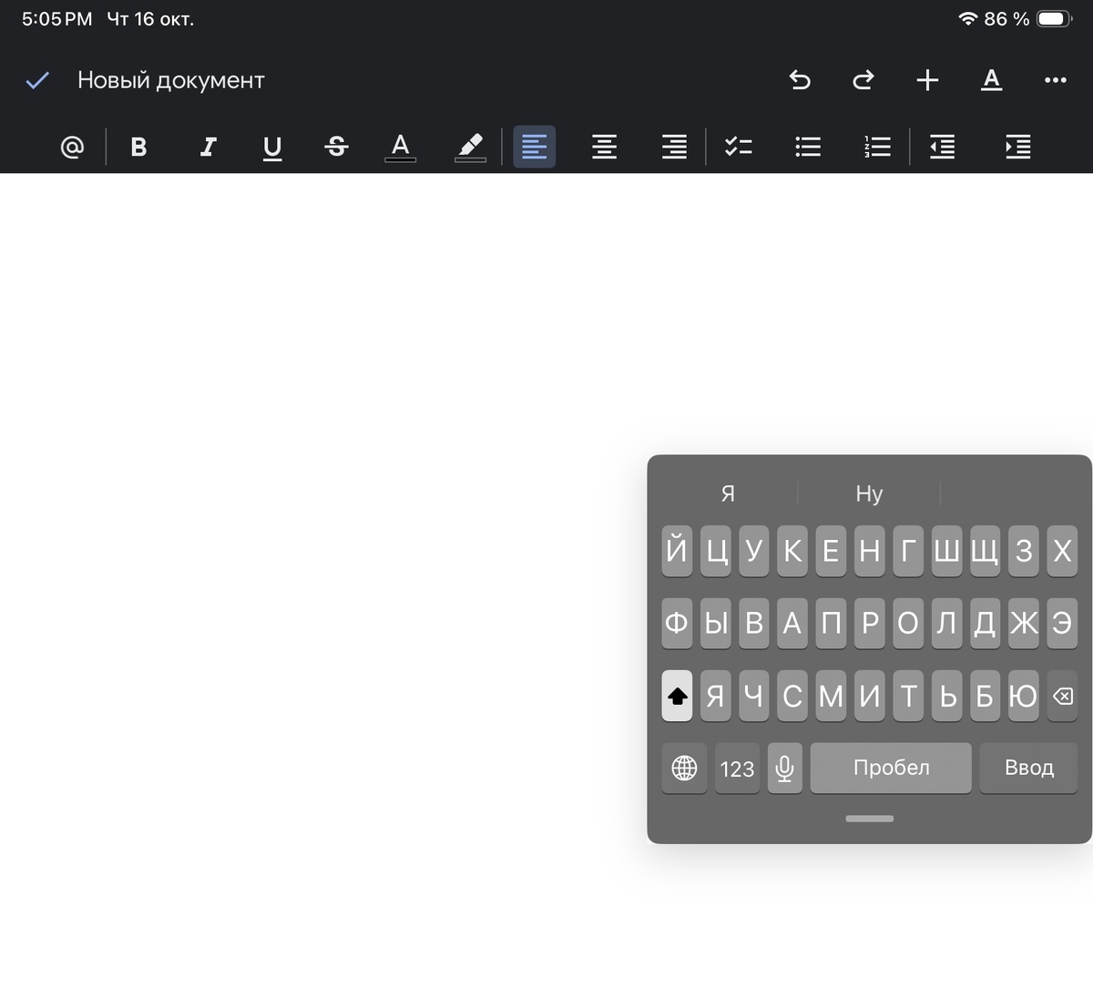Open the overflow menu with three dots

point(1054,80)
